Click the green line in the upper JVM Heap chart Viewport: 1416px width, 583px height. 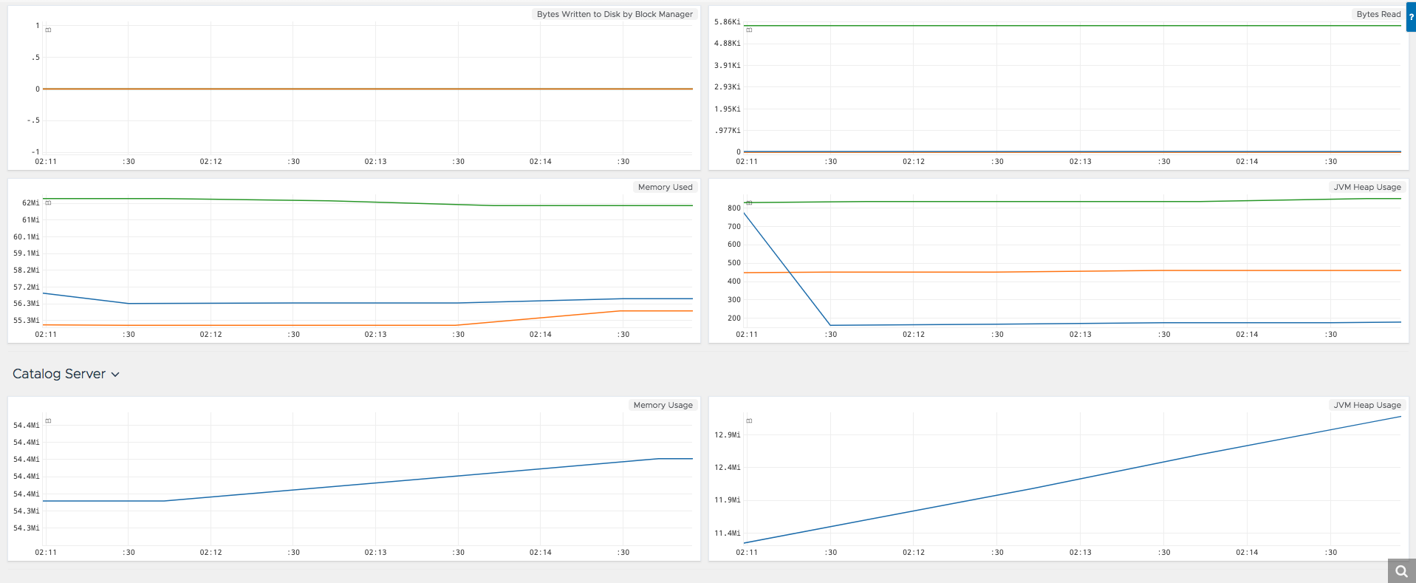[1073, 201]
